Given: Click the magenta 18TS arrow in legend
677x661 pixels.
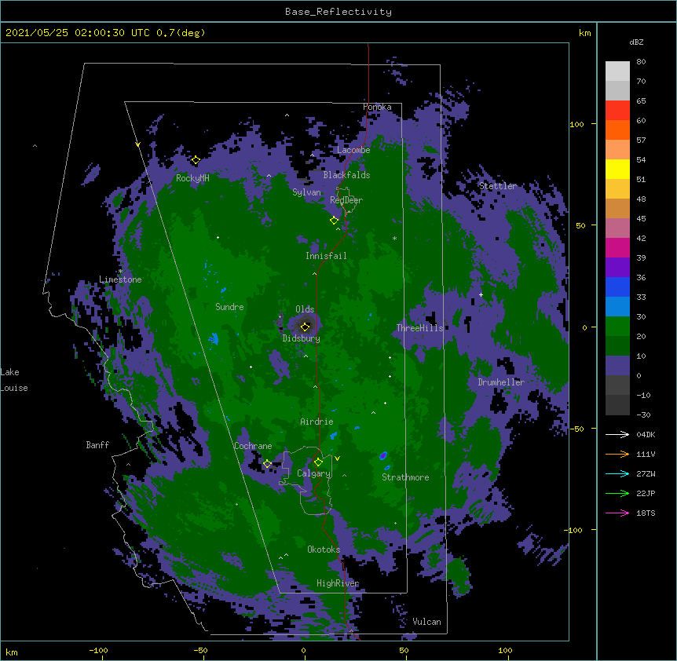Looking at the screenshot, I should point(617,513).
